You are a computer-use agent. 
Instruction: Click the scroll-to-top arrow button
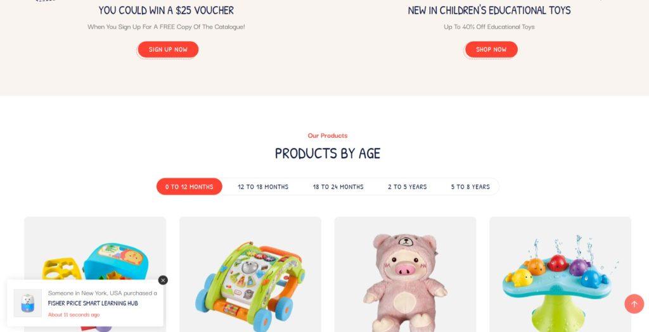click(x=634, y=304)
